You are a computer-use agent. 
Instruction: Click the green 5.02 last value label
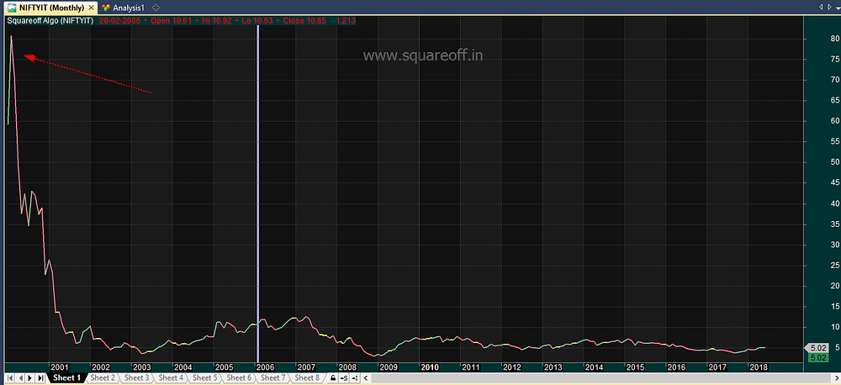(x=818, y=357)
